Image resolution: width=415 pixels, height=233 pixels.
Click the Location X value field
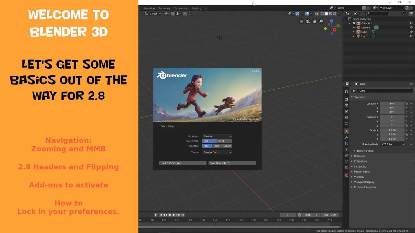[x=392, y=104]
